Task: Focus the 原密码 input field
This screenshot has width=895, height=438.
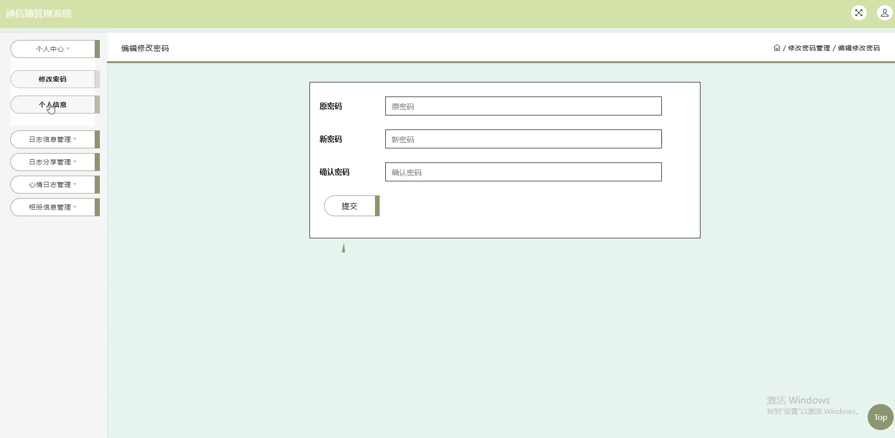Action: [x=523, y=106]
